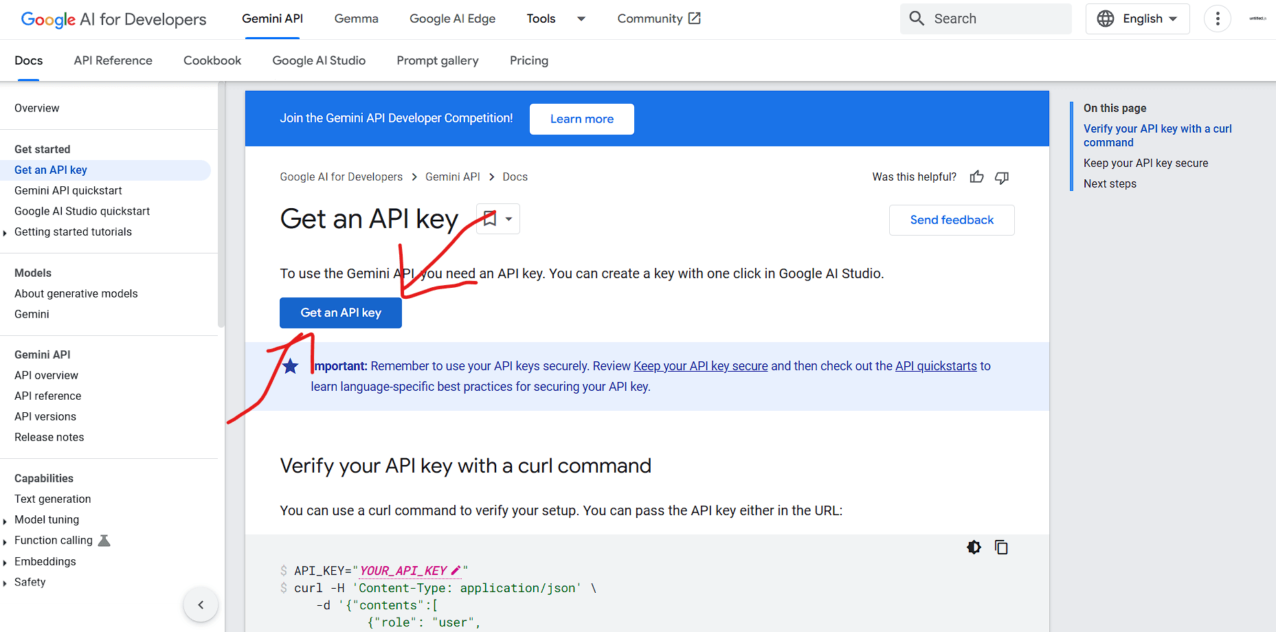Open the Keep your API key secure link
Screen dimensions: 1276x632
click(x=700, y=366)
